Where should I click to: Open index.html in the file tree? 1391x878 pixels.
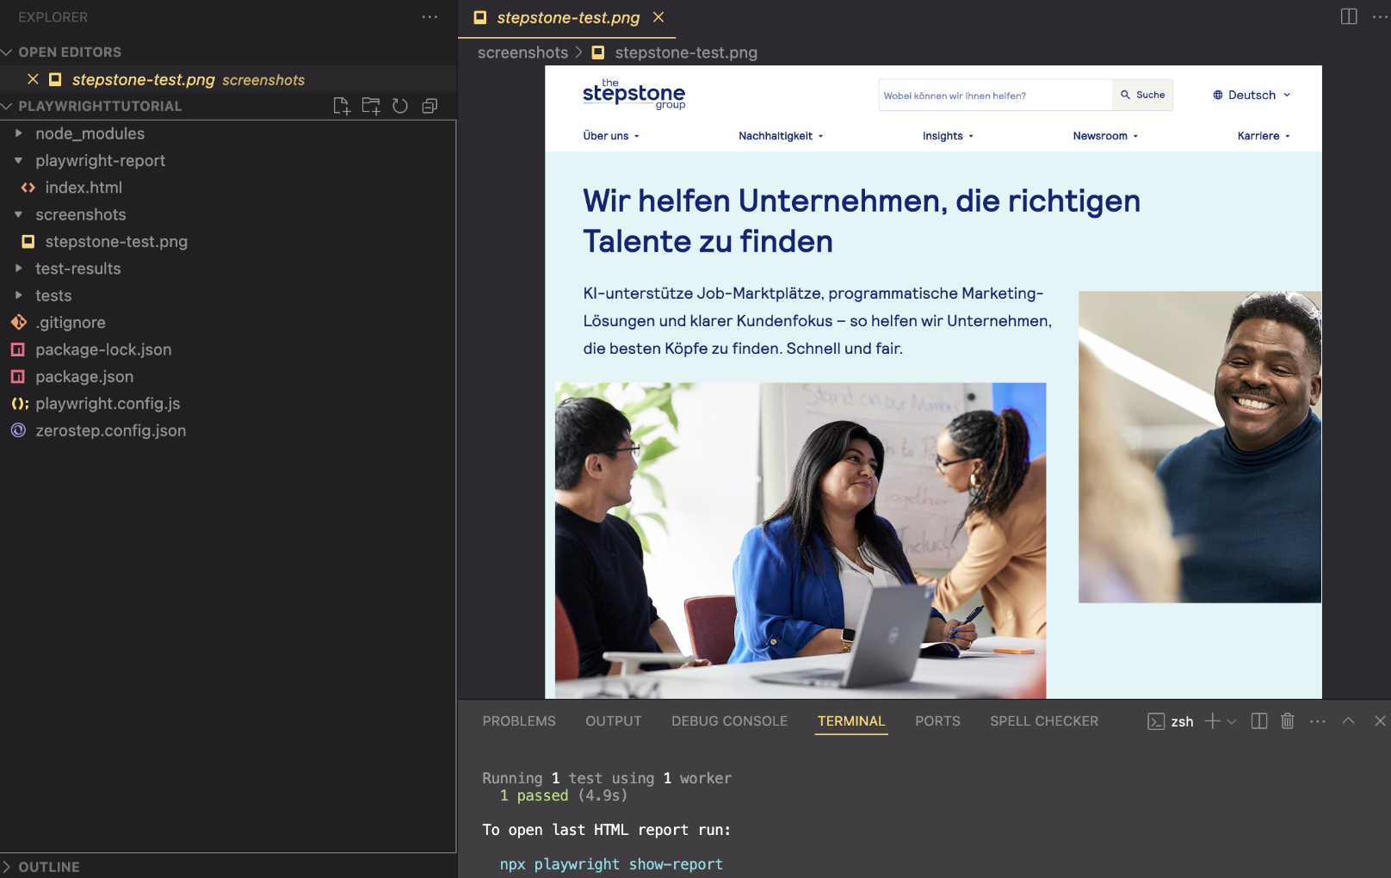click(228, 188)
